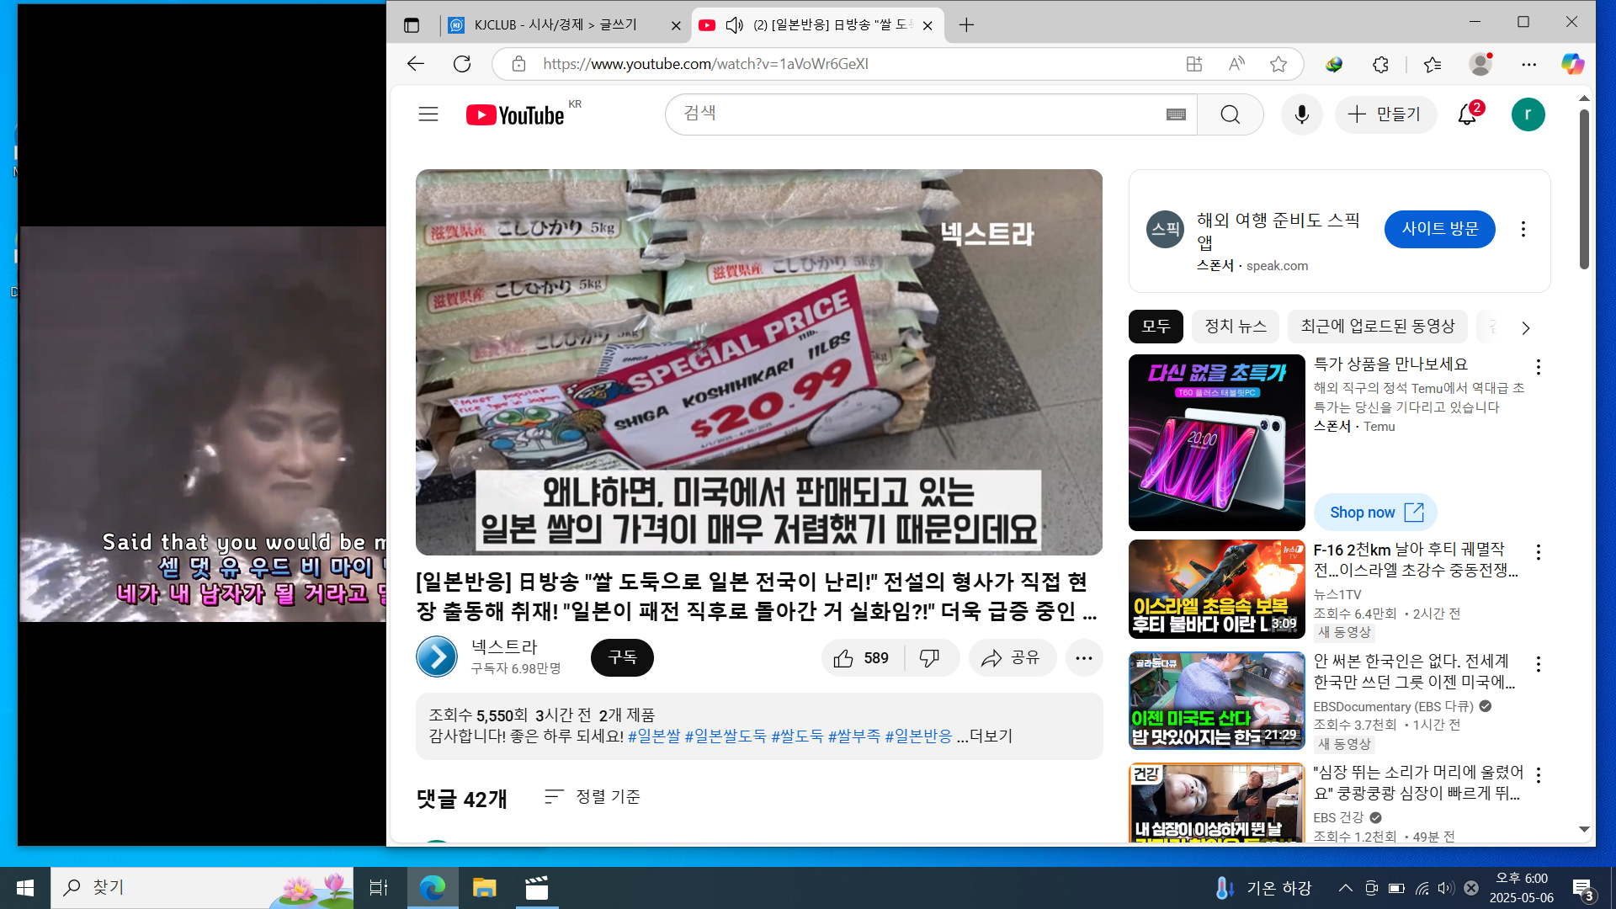
Task: Click the search magnifier button
Action: [1230, 114]
